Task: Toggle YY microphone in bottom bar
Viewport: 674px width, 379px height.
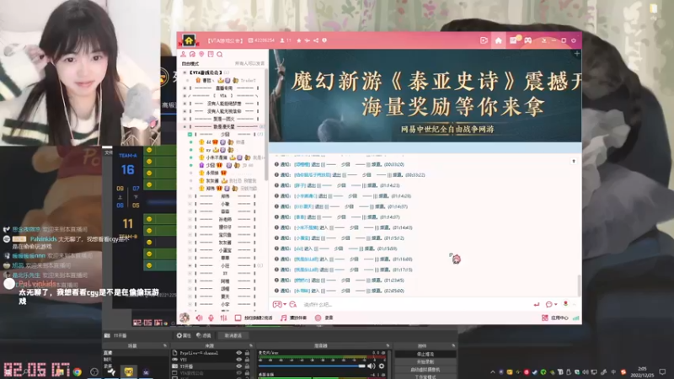Action: pyautogui.click(x=211, y=318)
